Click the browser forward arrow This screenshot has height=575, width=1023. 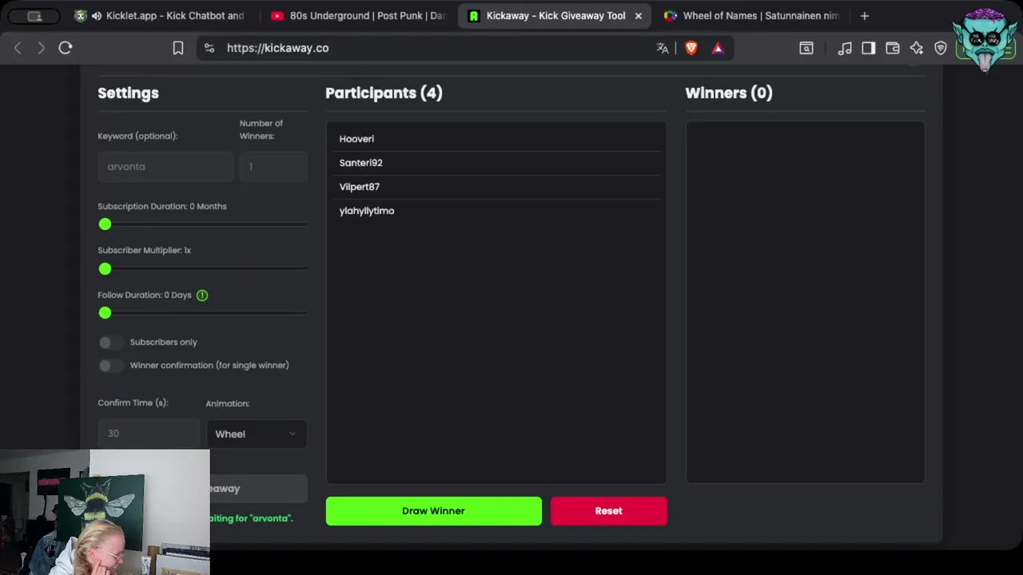42,48
